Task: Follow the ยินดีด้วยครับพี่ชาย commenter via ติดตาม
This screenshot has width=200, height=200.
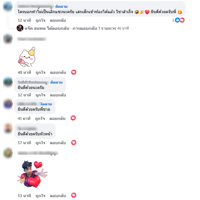Action: 46,104
